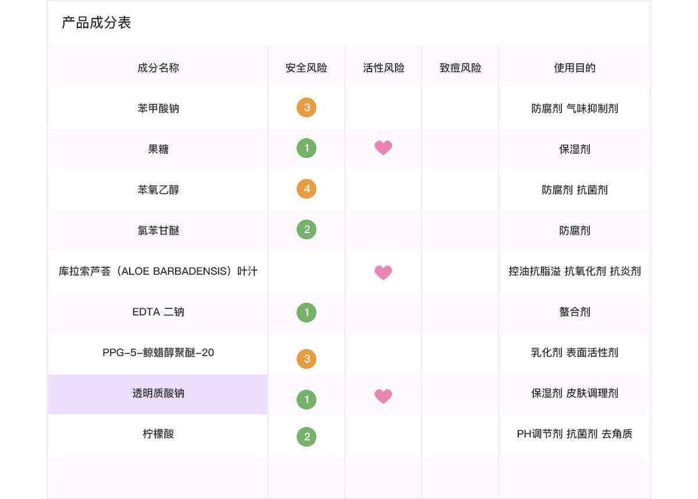Click the green safety badge 2 for 氯苯甘醚
This screenshot has width=698, height=499.
307,229
